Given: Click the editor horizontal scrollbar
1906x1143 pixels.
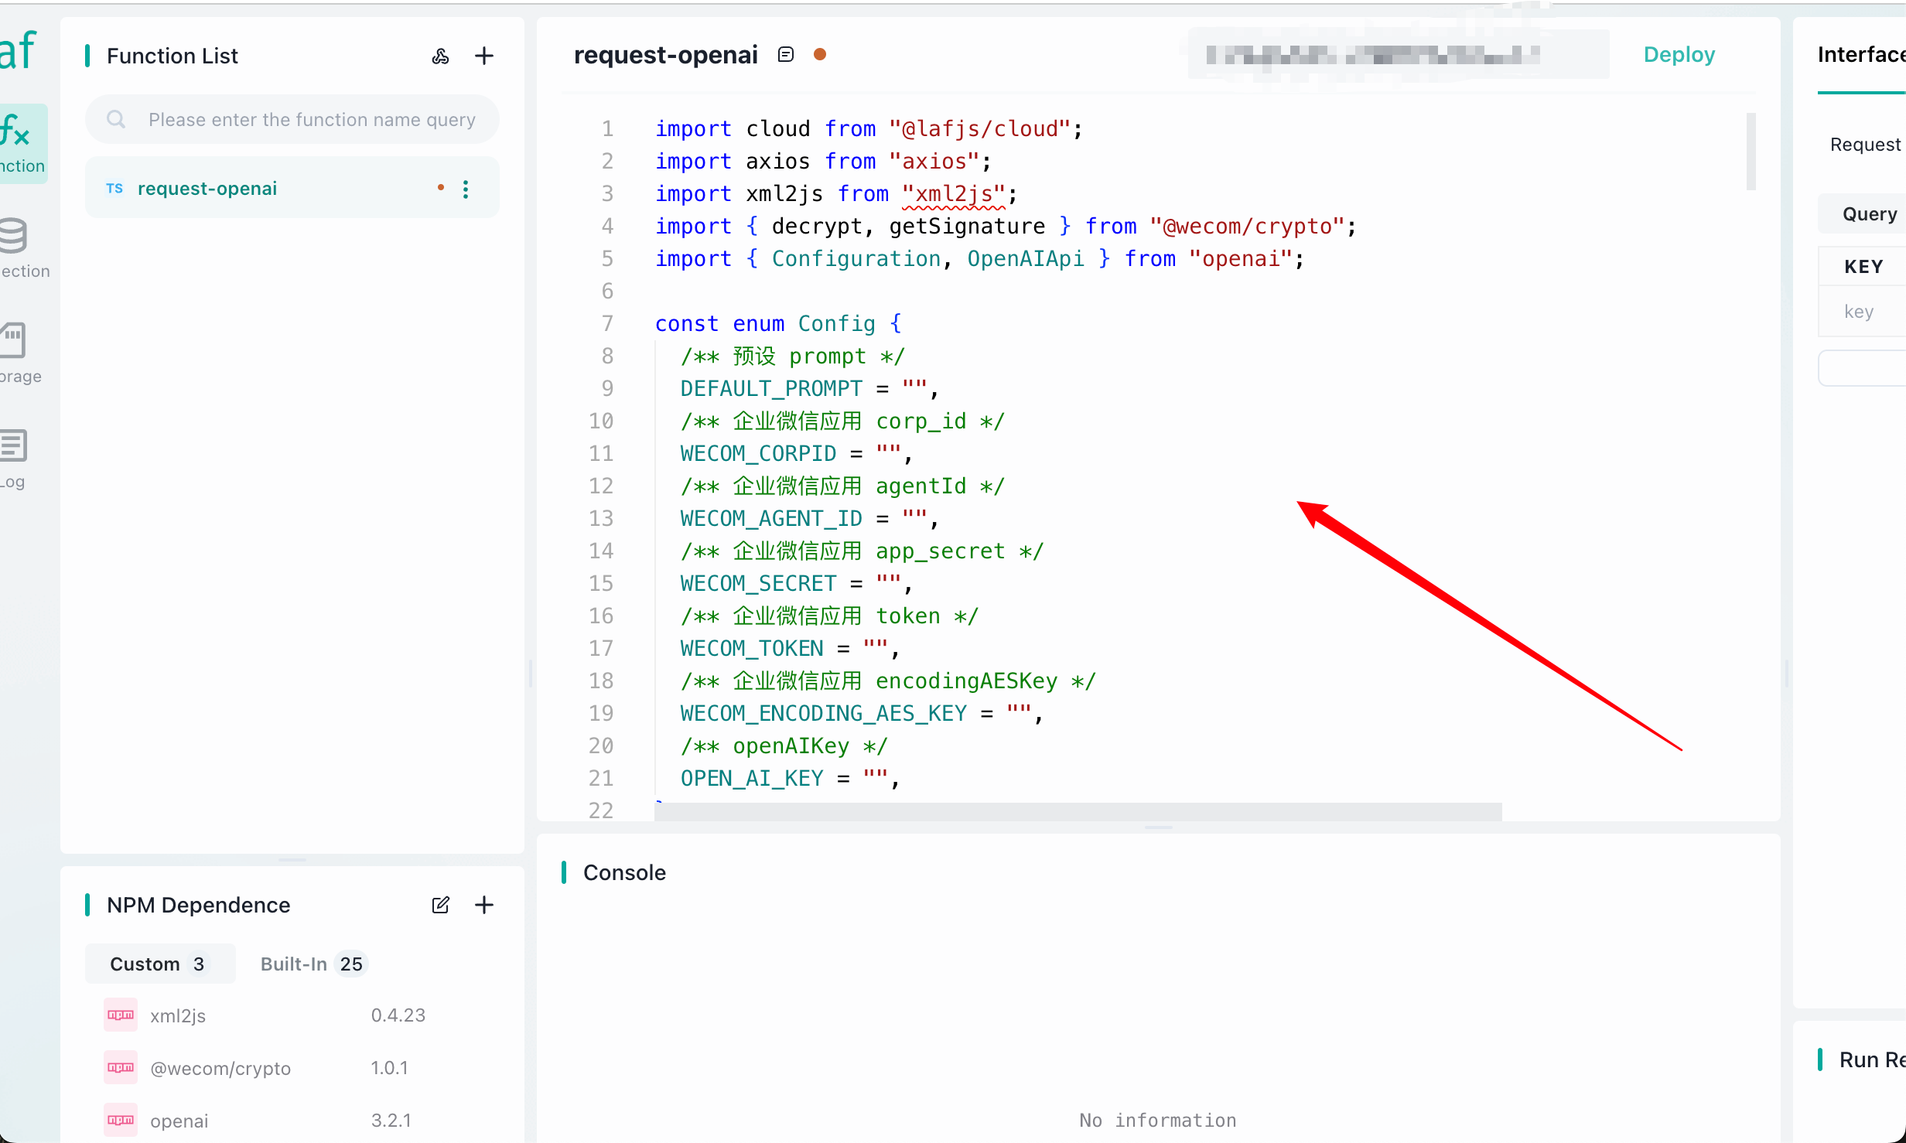Looking at the screenshot, I should pyautogui.click(x=1077, y=811).
